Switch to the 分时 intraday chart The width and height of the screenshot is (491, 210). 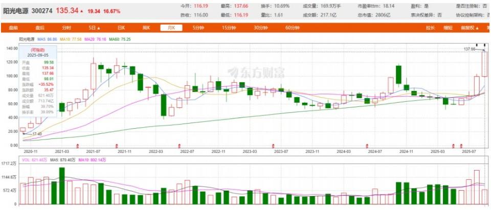(x=66, y=28)
